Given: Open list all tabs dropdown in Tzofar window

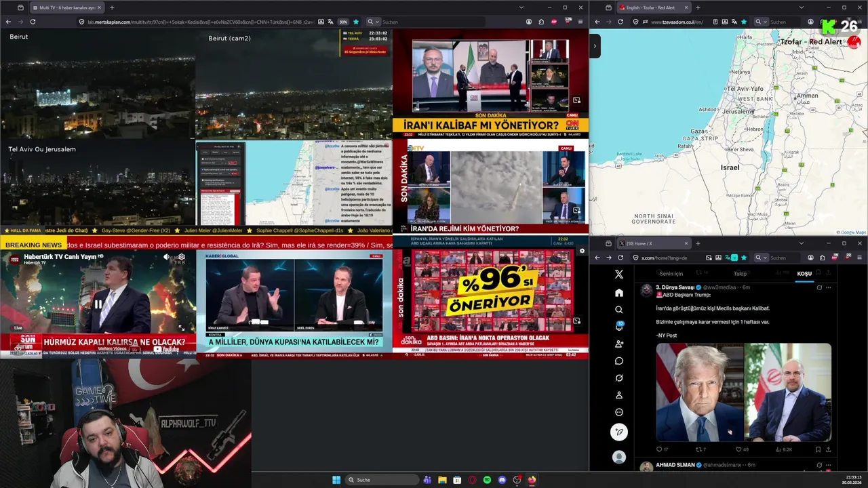Looking at the screenshot, I should [x=802, y=7].
